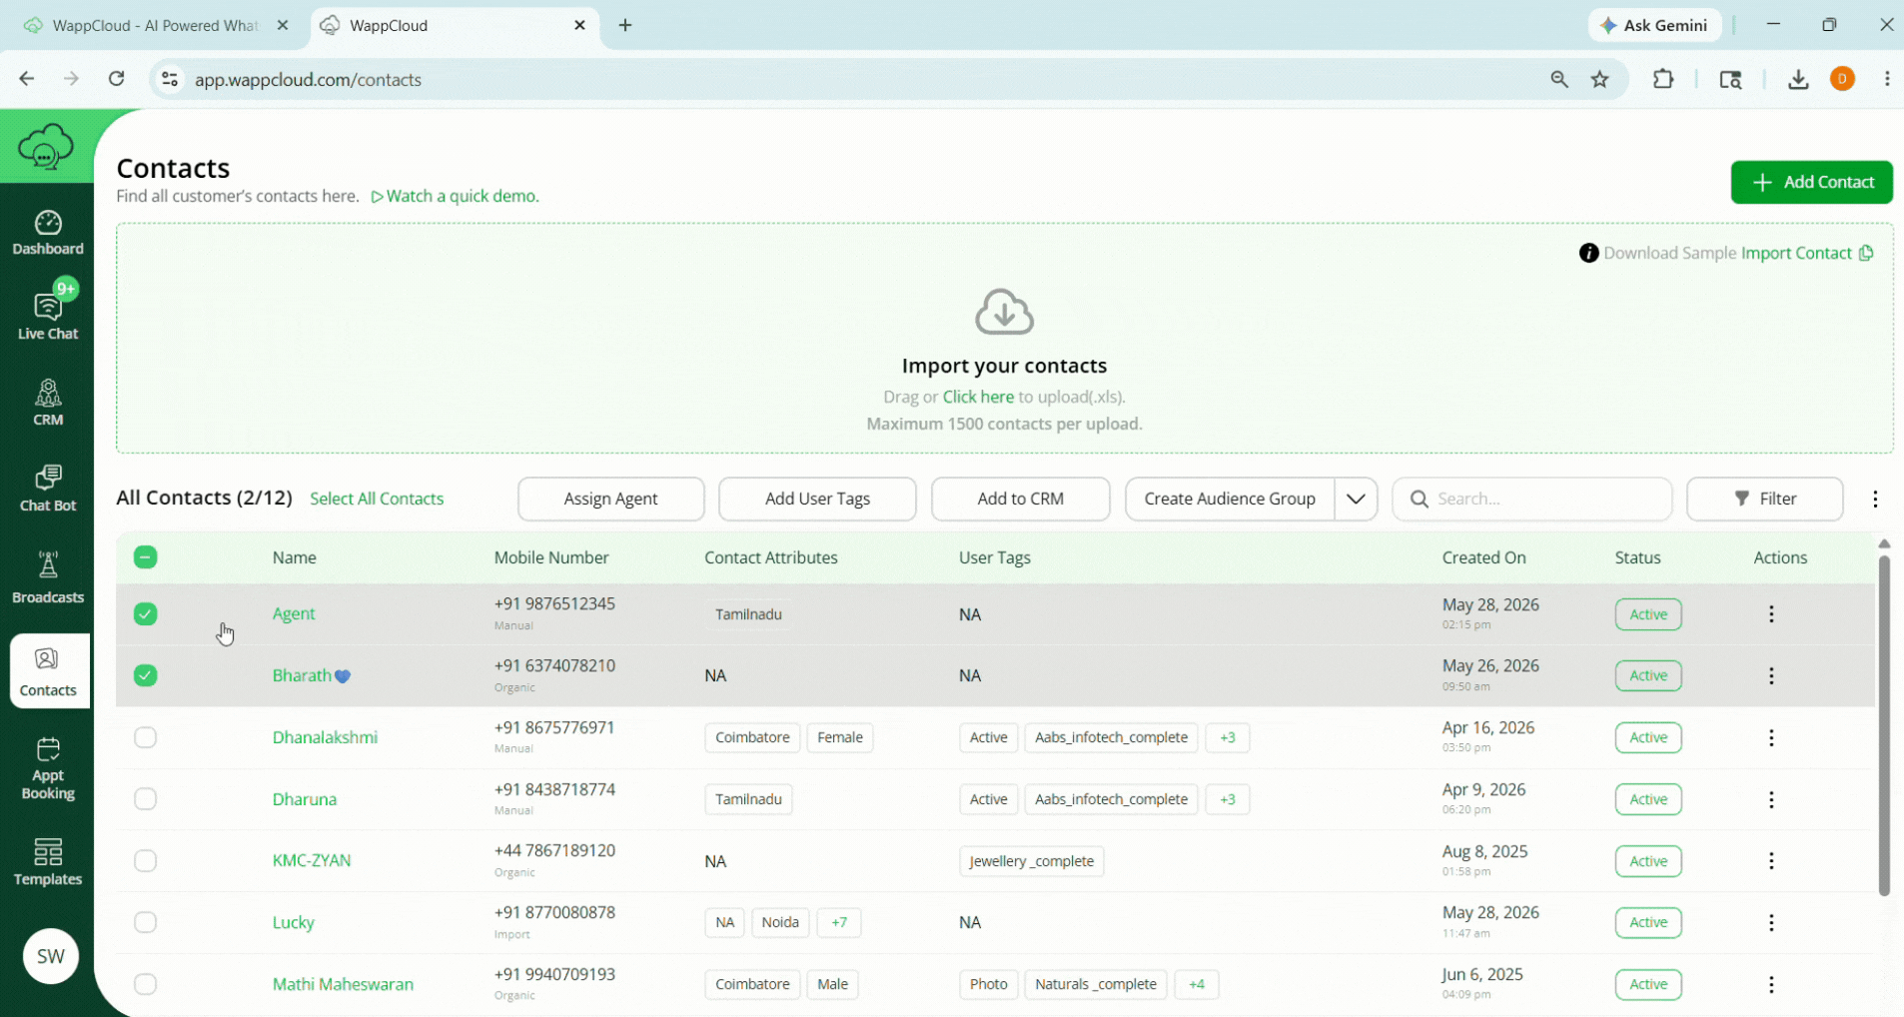Select the Dharuna contact checkbox
The height and width of the screenshot is (1017, 1904).
click(146, 799)
